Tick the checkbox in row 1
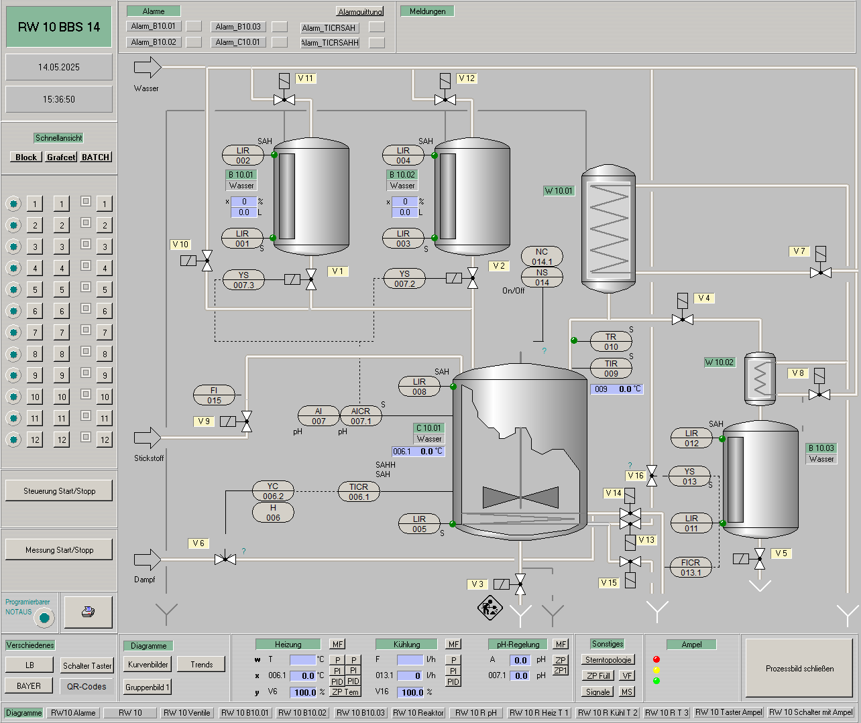The image size is (861, 723). click(86, 201)
